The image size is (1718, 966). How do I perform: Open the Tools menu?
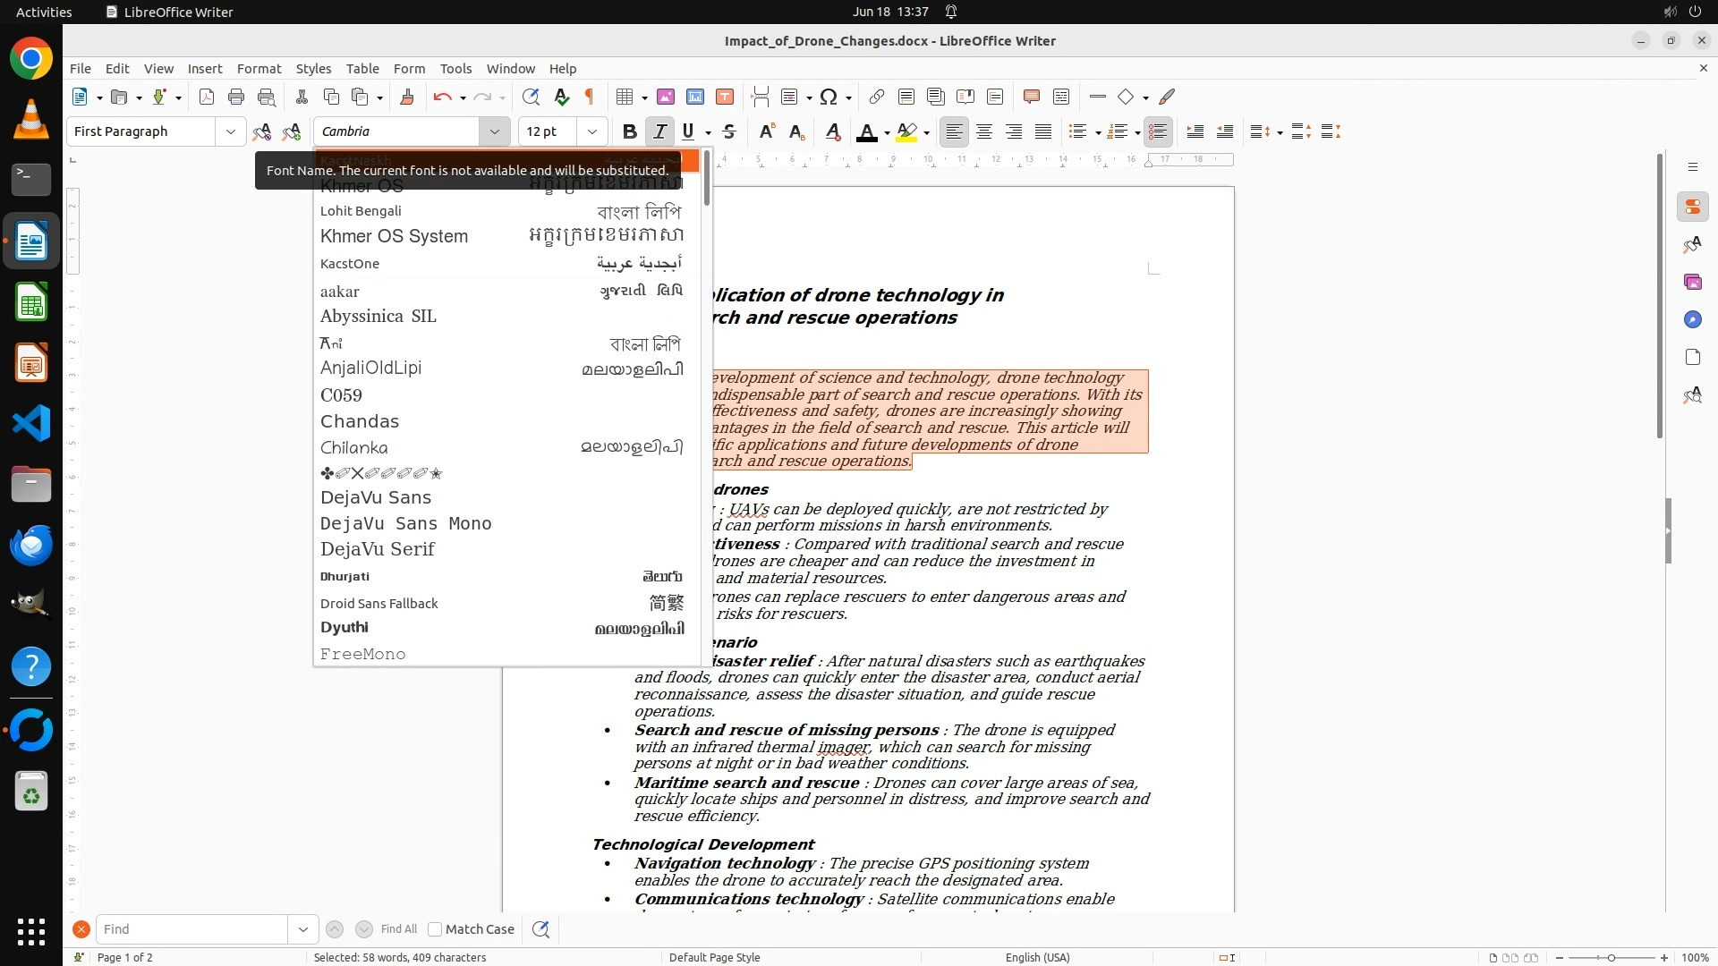455,69
